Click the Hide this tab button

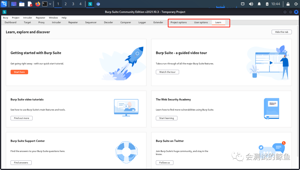click(282, 32)
